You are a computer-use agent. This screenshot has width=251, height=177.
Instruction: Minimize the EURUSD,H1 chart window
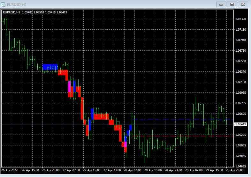tap(221, 4)
